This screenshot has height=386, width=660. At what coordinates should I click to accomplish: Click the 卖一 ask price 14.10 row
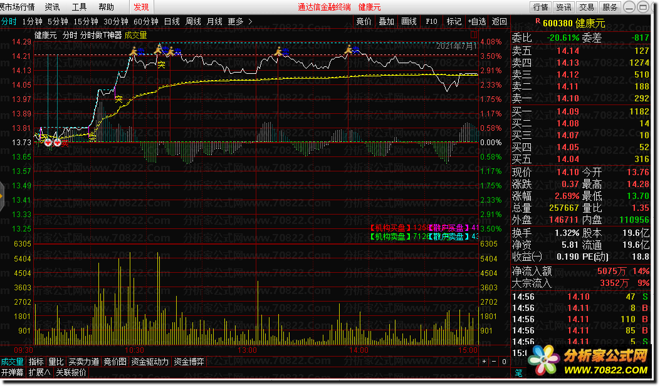point(580,98)
